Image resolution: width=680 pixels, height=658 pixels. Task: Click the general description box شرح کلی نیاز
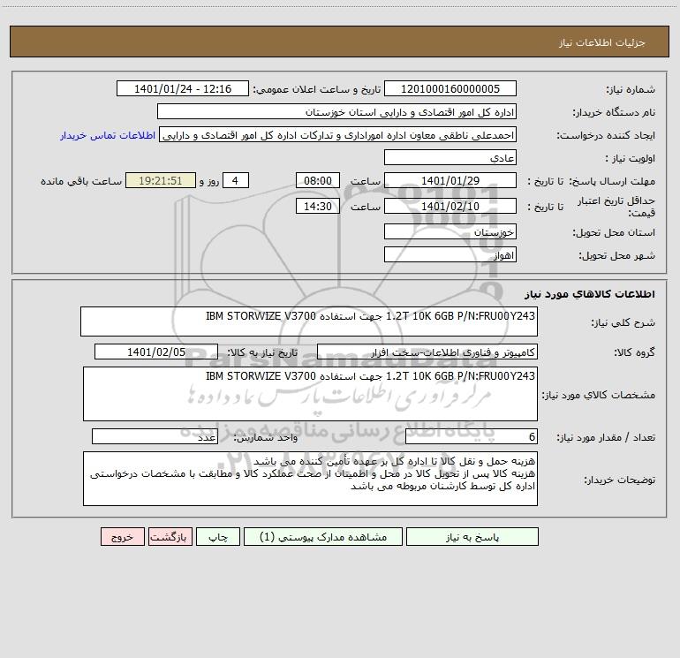tap(309, 321)
